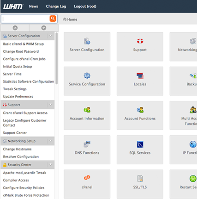Screen dimensions: 197x199
Task: Open Change Root Password link
Action: pyautogui.click(x=21, y=51)
